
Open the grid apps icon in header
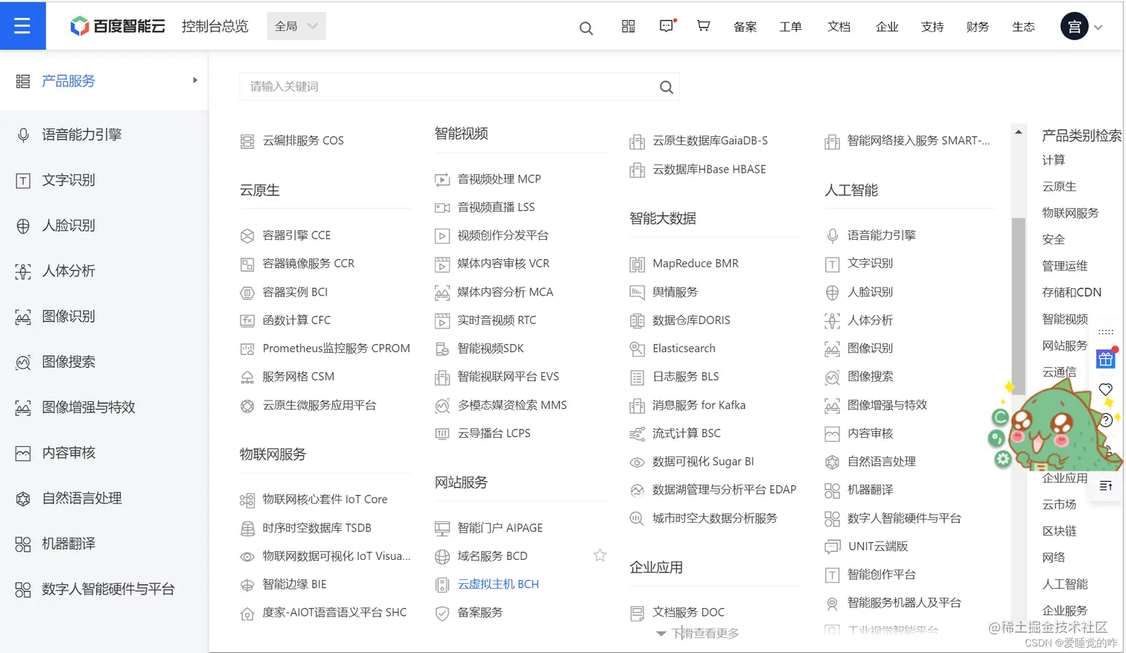click(x=629, y=26)
